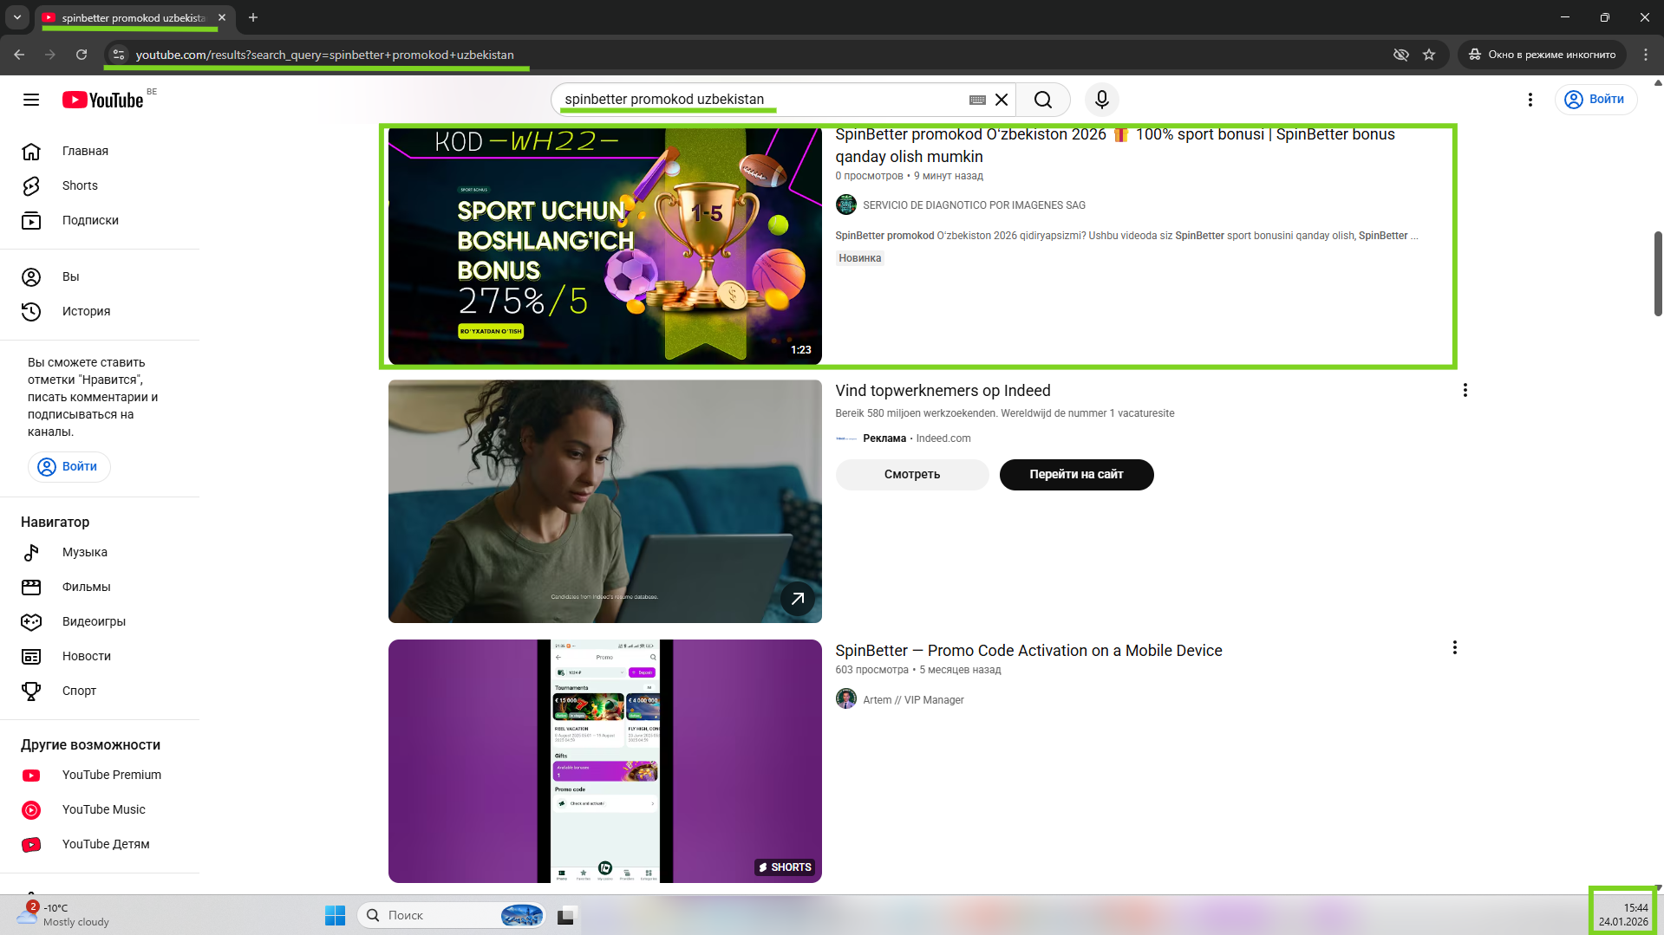
Task: Open the Artem // VIP Manager channel
Action: coord(913,700)
